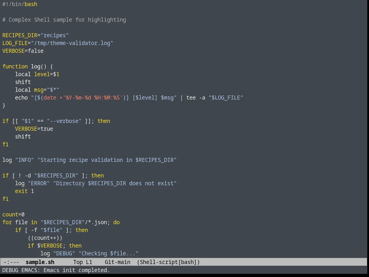Click '/*.json' glob pattern in for loop
369x277 pixels.
click(96, 222)
